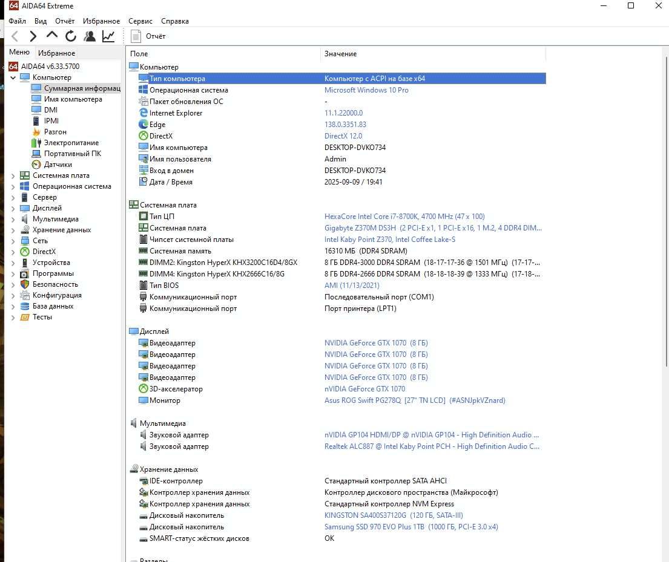Click the Edge browser row icon
This screenshot has height=562, width=669.
tap(143, 124)
